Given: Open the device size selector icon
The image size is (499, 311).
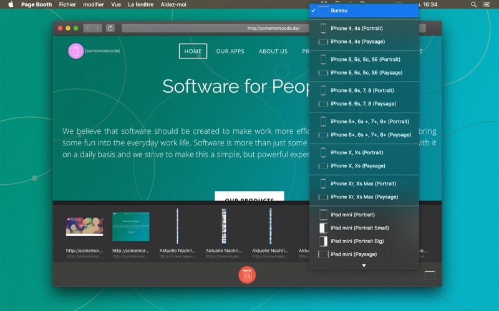Looking at the screenshot, I should coord(430,276).
